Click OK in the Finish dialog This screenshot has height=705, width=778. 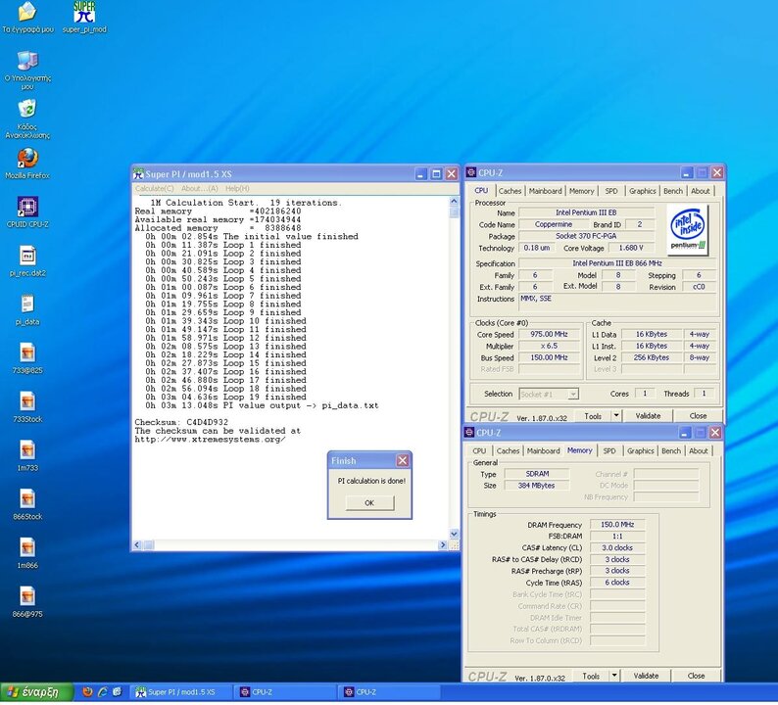369,502
